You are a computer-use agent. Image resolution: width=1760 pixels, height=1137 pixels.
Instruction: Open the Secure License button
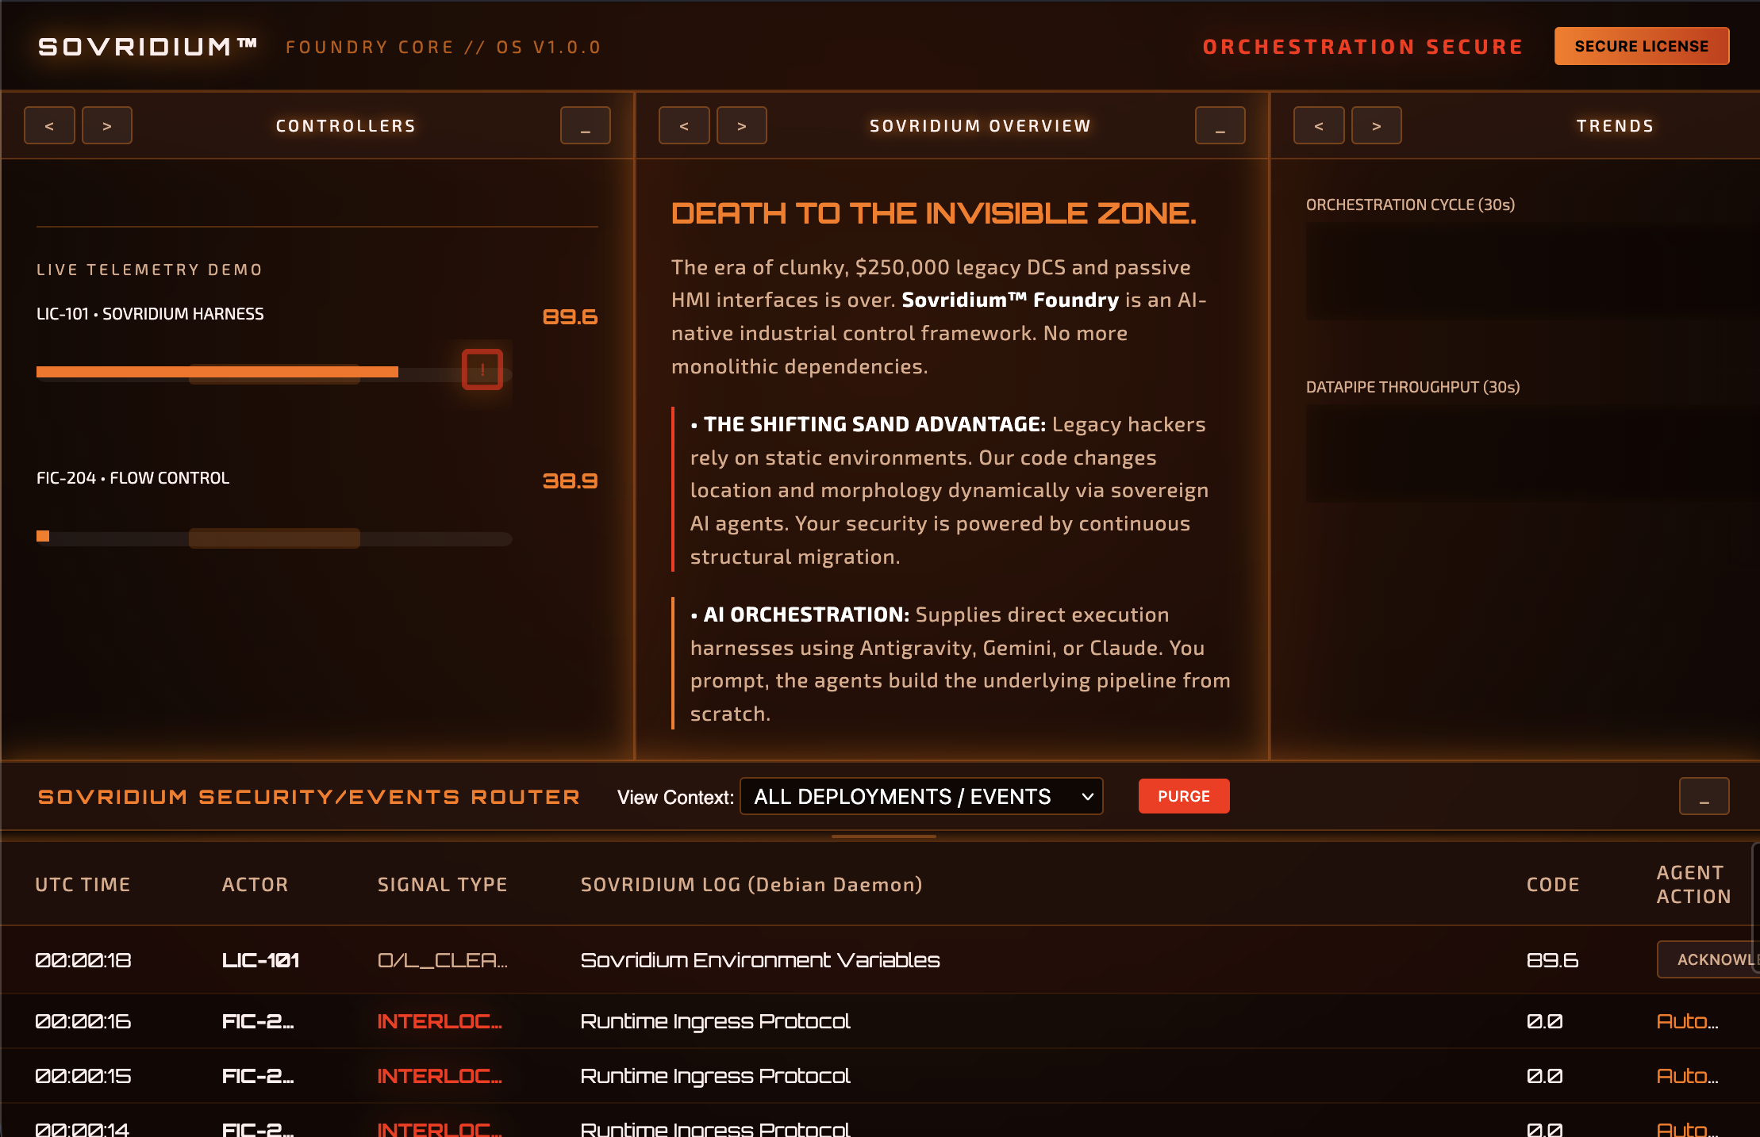(1642, 46)
